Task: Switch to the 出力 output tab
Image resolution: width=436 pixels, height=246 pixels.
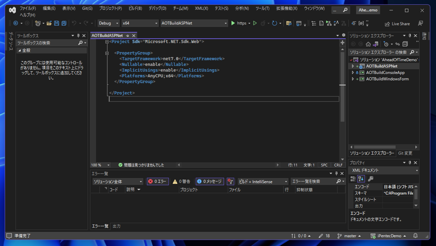Action: [x=117, y=226]
